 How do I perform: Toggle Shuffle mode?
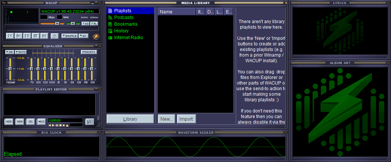tap(70, 36)
